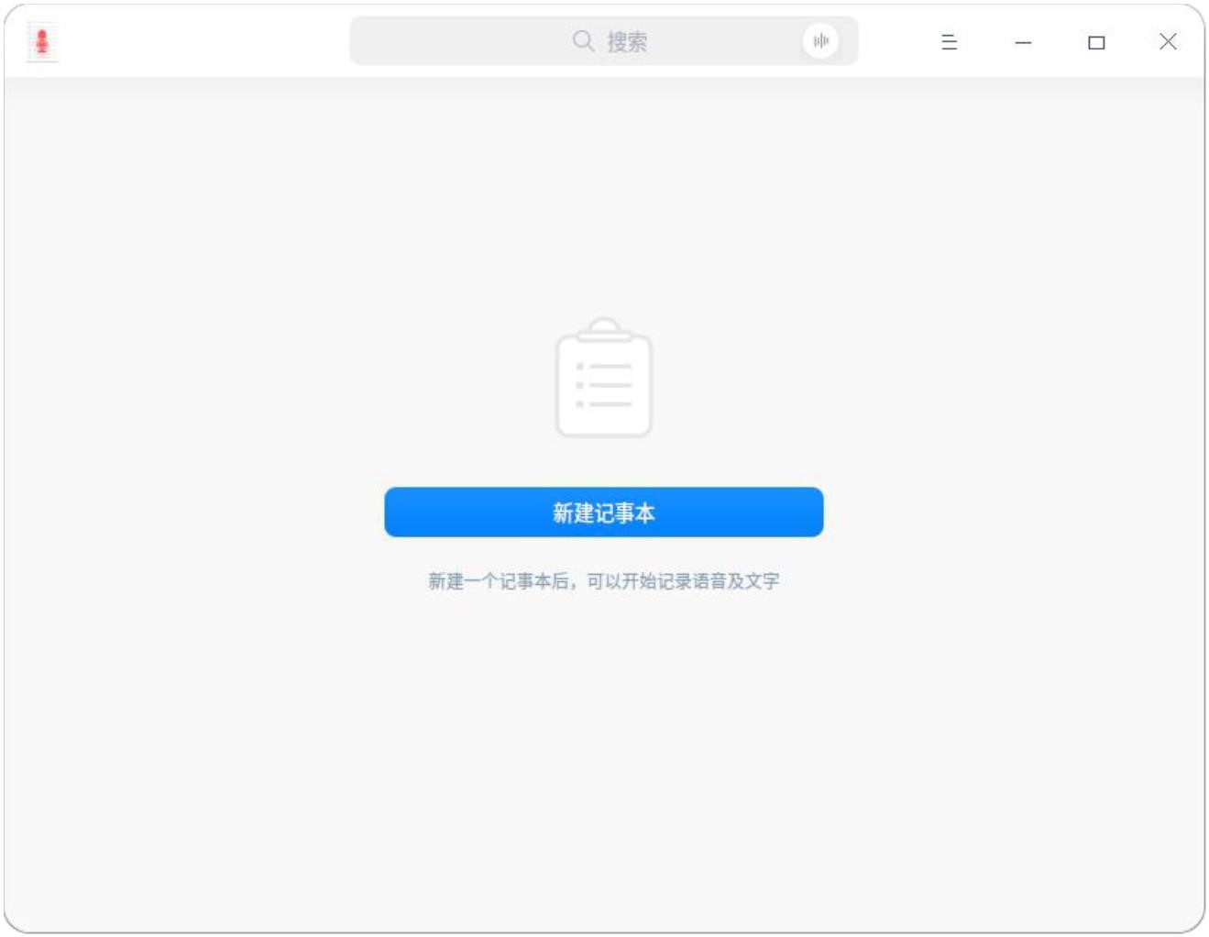
Task: Start voice search with waveform icon
Action: (x=820, y=41)
